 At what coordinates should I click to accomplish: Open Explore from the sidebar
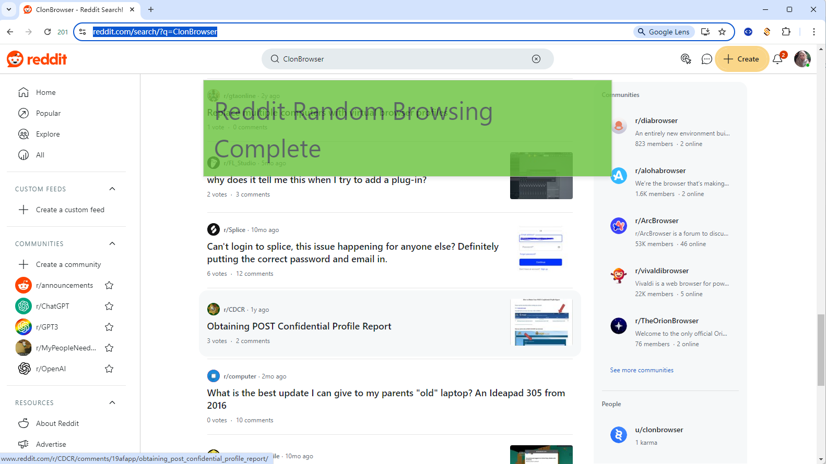click(48, 134)
